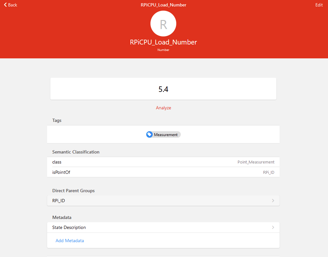
Task: Tap the back chevron icon in top bar
Action: tap(5, 5)
